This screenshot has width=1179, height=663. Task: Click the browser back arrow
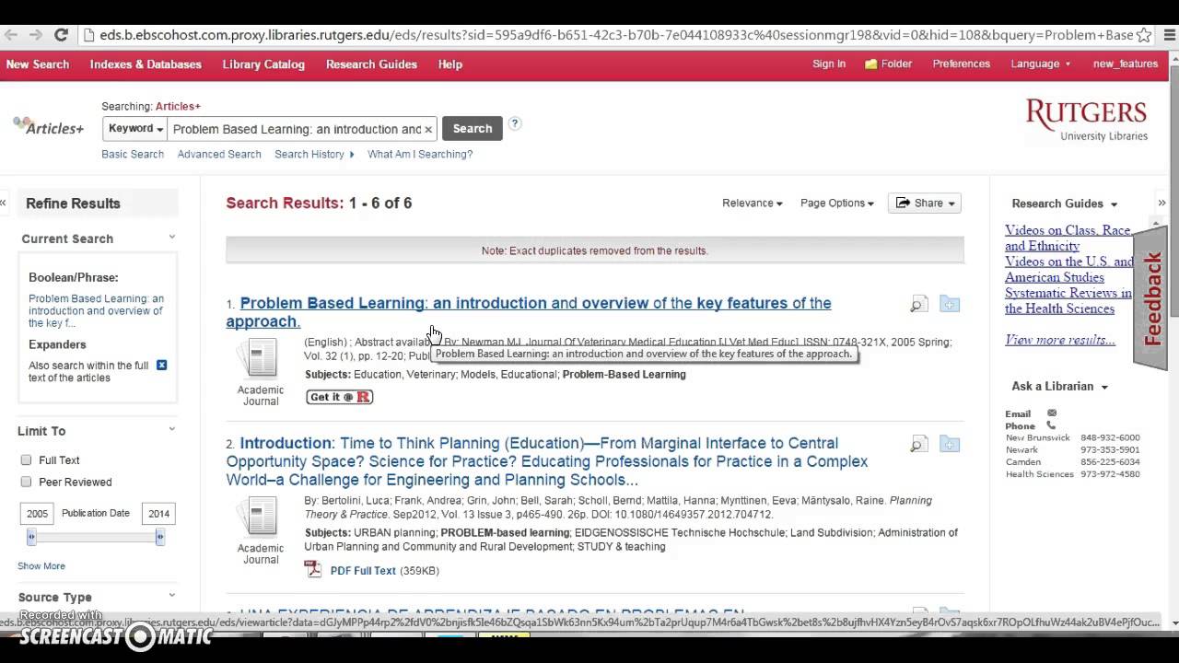click(11, 35)
